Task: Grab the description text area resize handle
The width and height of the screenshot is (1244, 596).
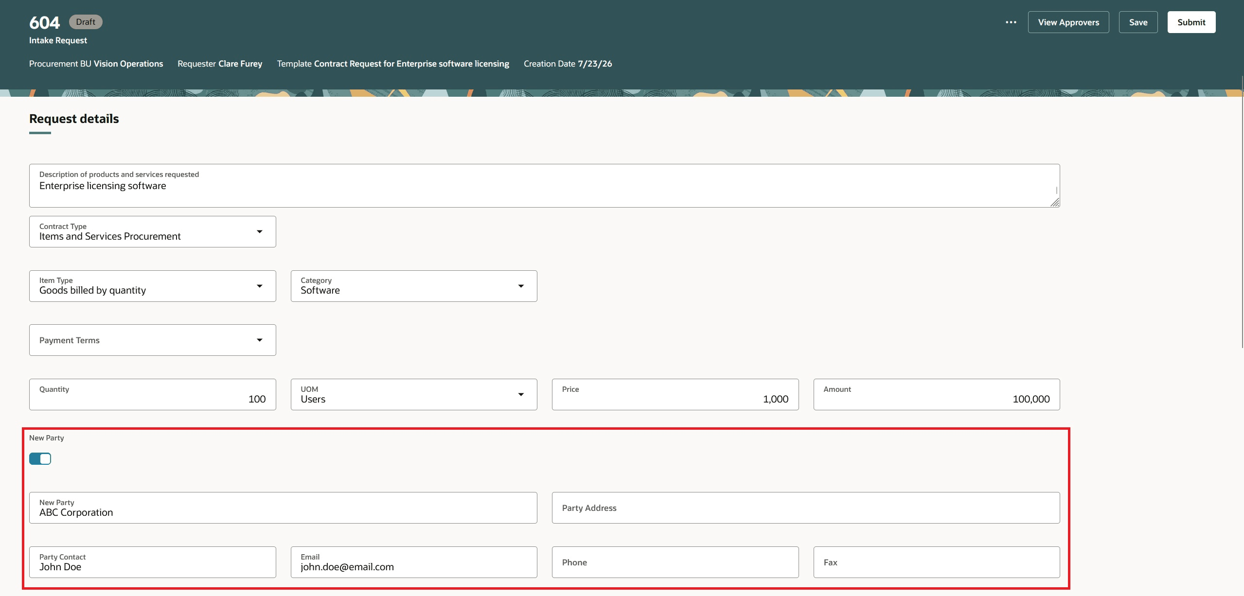Action: (x=1055, y=202)
